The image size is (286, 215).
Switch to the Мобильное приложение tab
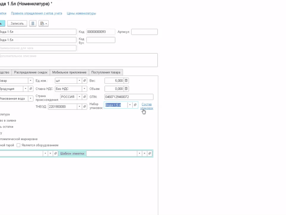click(x=69, y=72)
